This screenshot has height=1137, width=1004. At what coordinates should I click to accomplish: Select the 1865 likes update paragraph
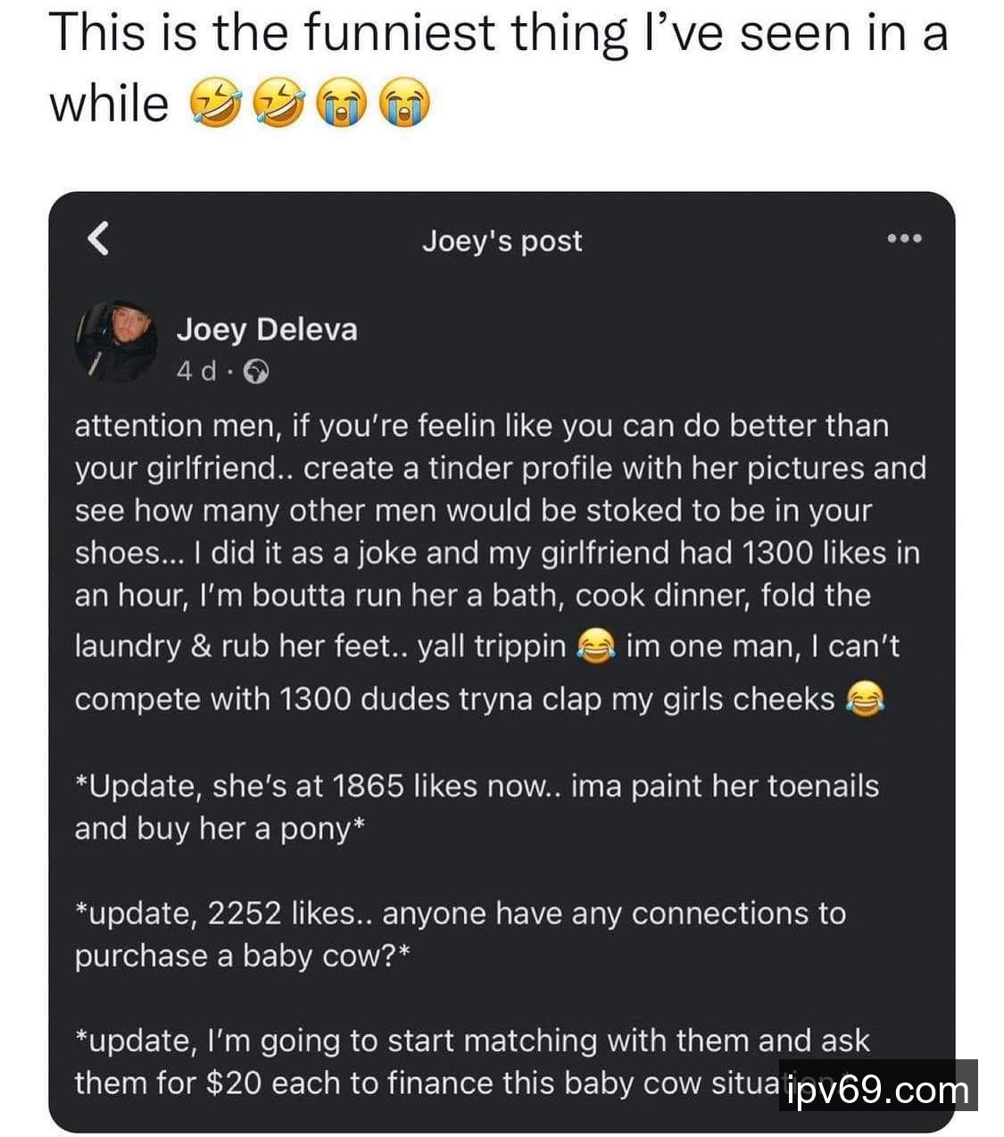click(x=477, y=807)
